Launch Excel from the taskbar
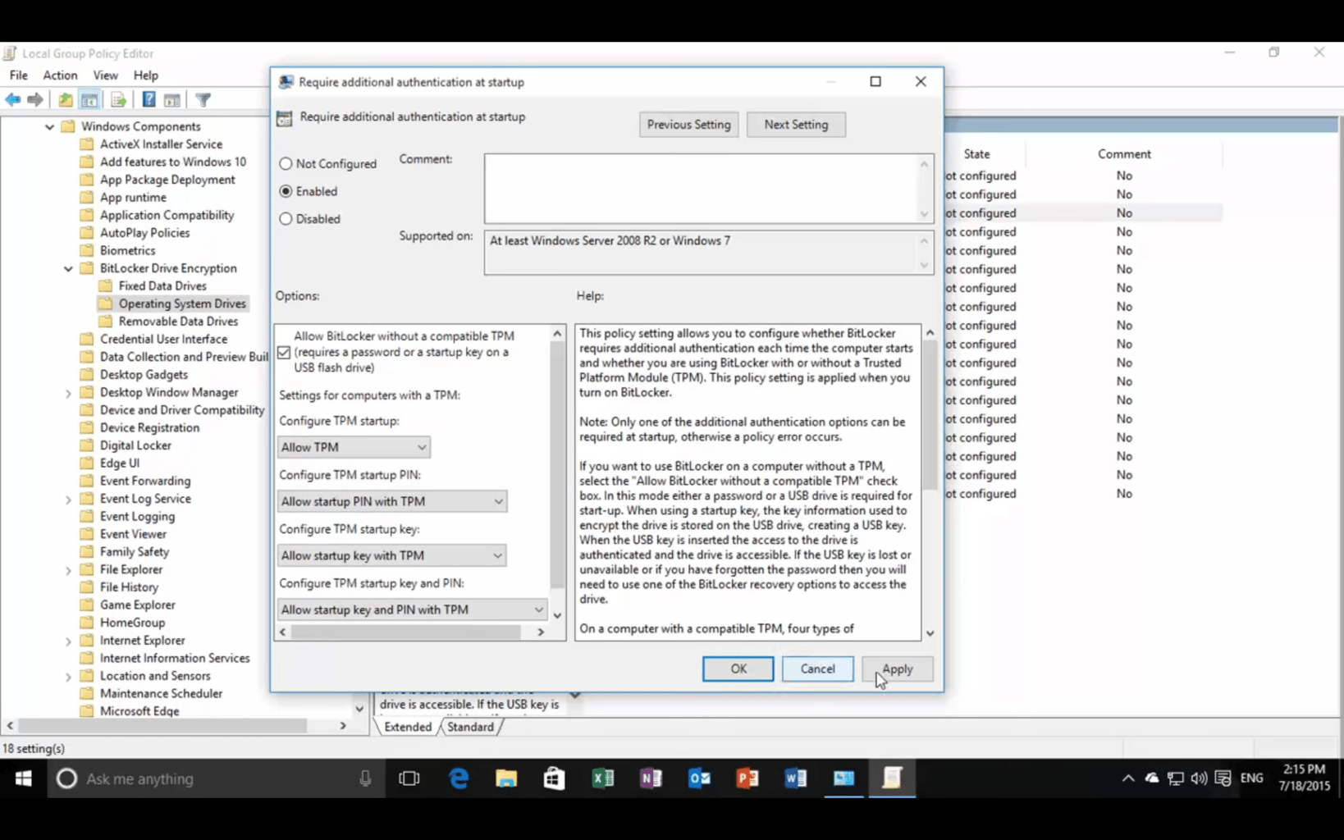The width and height of the screenshot is (1344, 840). 603,778
